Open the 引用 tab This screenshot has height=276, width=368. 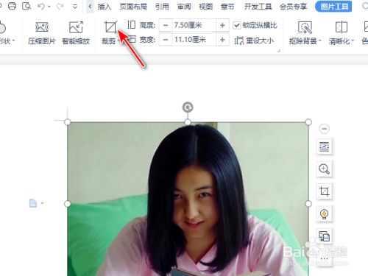(x=162, y=7)
